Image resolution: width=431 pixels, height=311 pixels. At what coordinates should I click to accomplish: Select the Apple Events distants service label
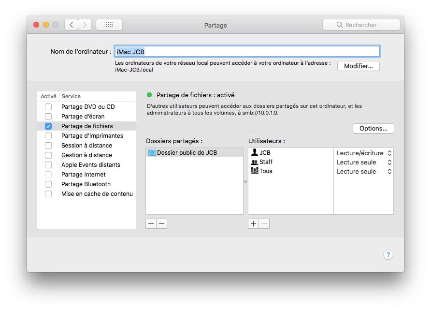(x=91, y=165)
